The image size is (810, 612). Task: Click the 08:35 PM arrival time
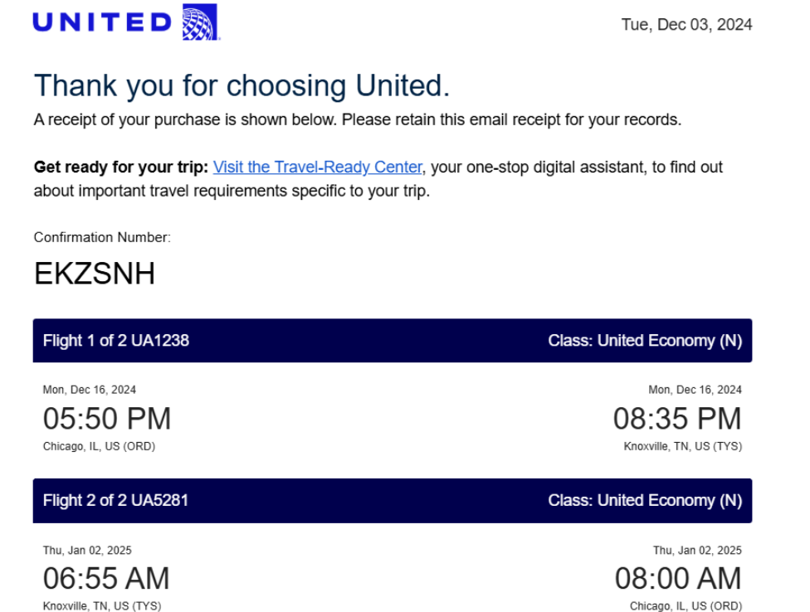tap(677, 418)
